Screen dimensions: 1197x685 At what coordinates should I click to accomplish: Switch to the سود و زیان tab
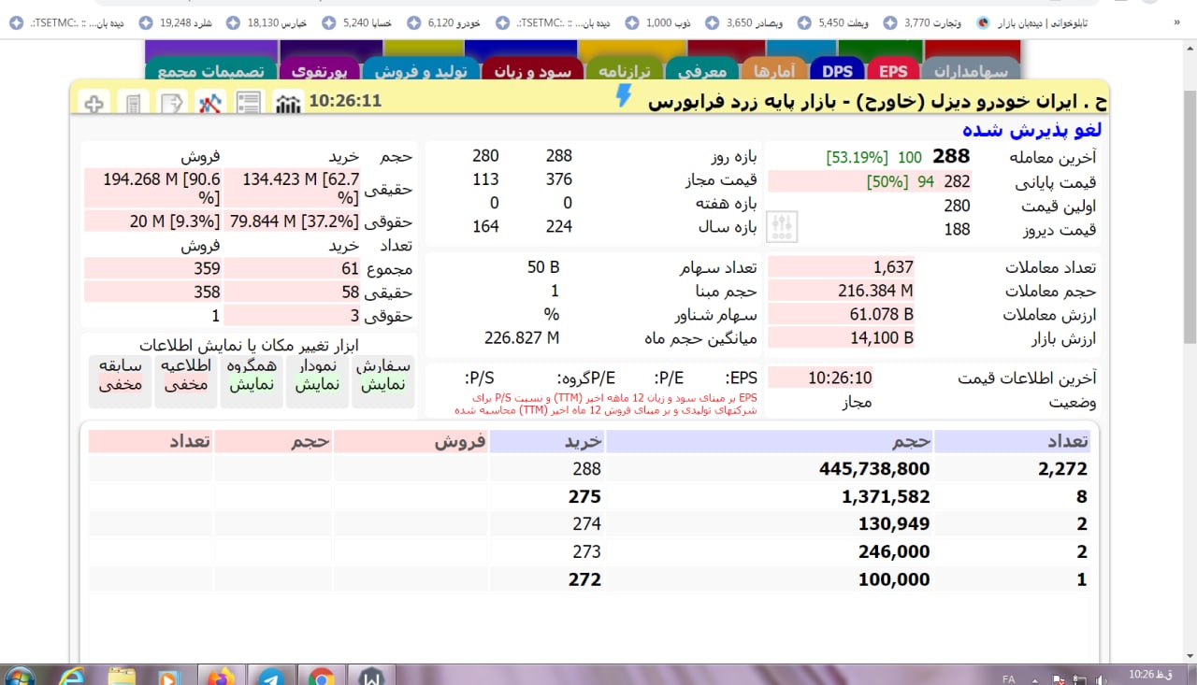point(533,71)
